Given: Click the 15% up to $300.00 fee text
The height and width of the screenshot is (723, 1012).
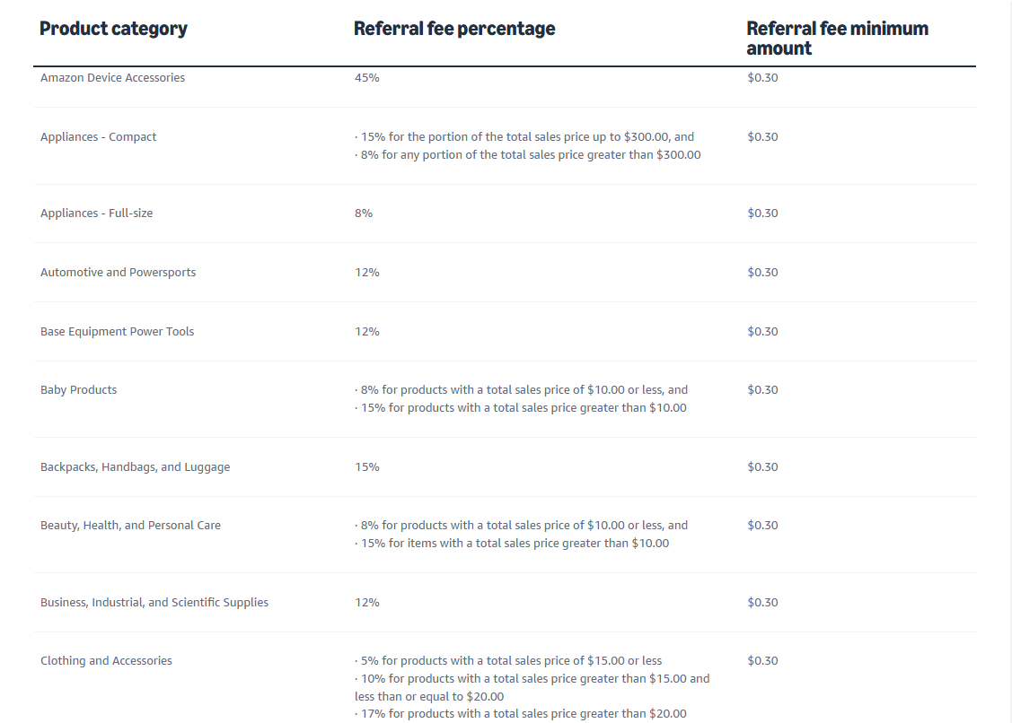Looking at the screenshot, I should click(524, 136).
